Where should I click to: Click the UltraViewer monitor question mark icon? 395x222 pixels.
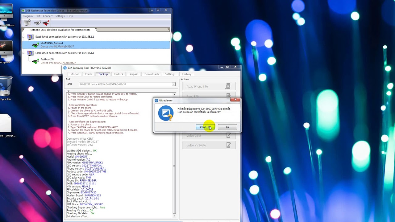point(166,113)
